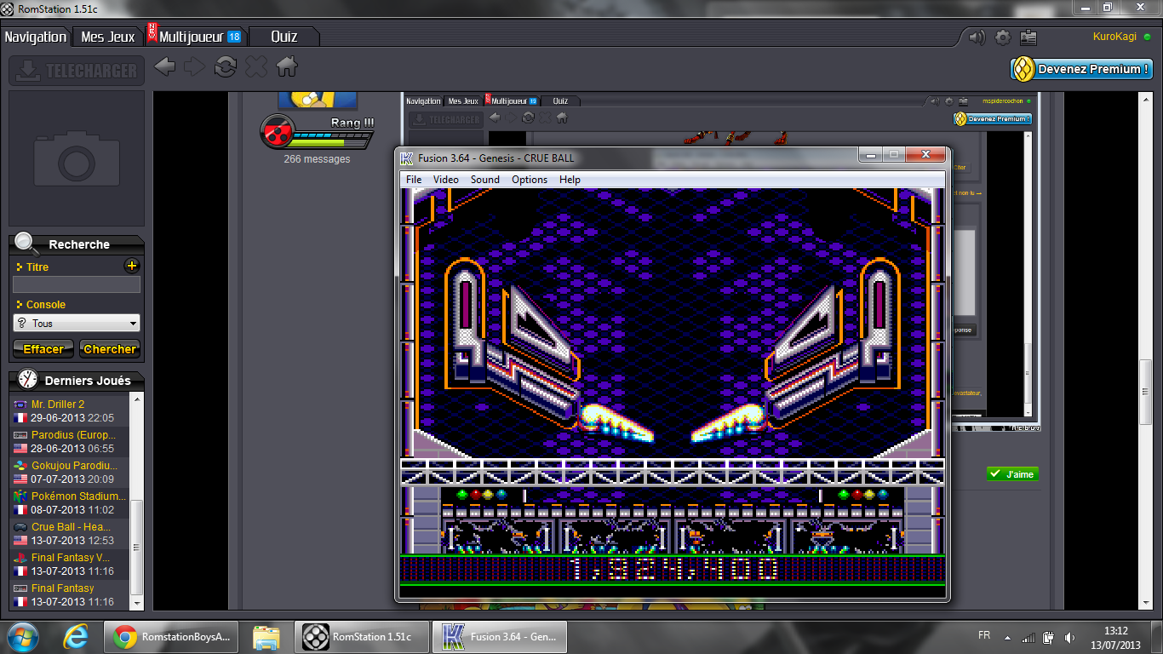Go to RomStation home page icon
The height and width of the screenshot is (654, 1163).
coord(287,66)
